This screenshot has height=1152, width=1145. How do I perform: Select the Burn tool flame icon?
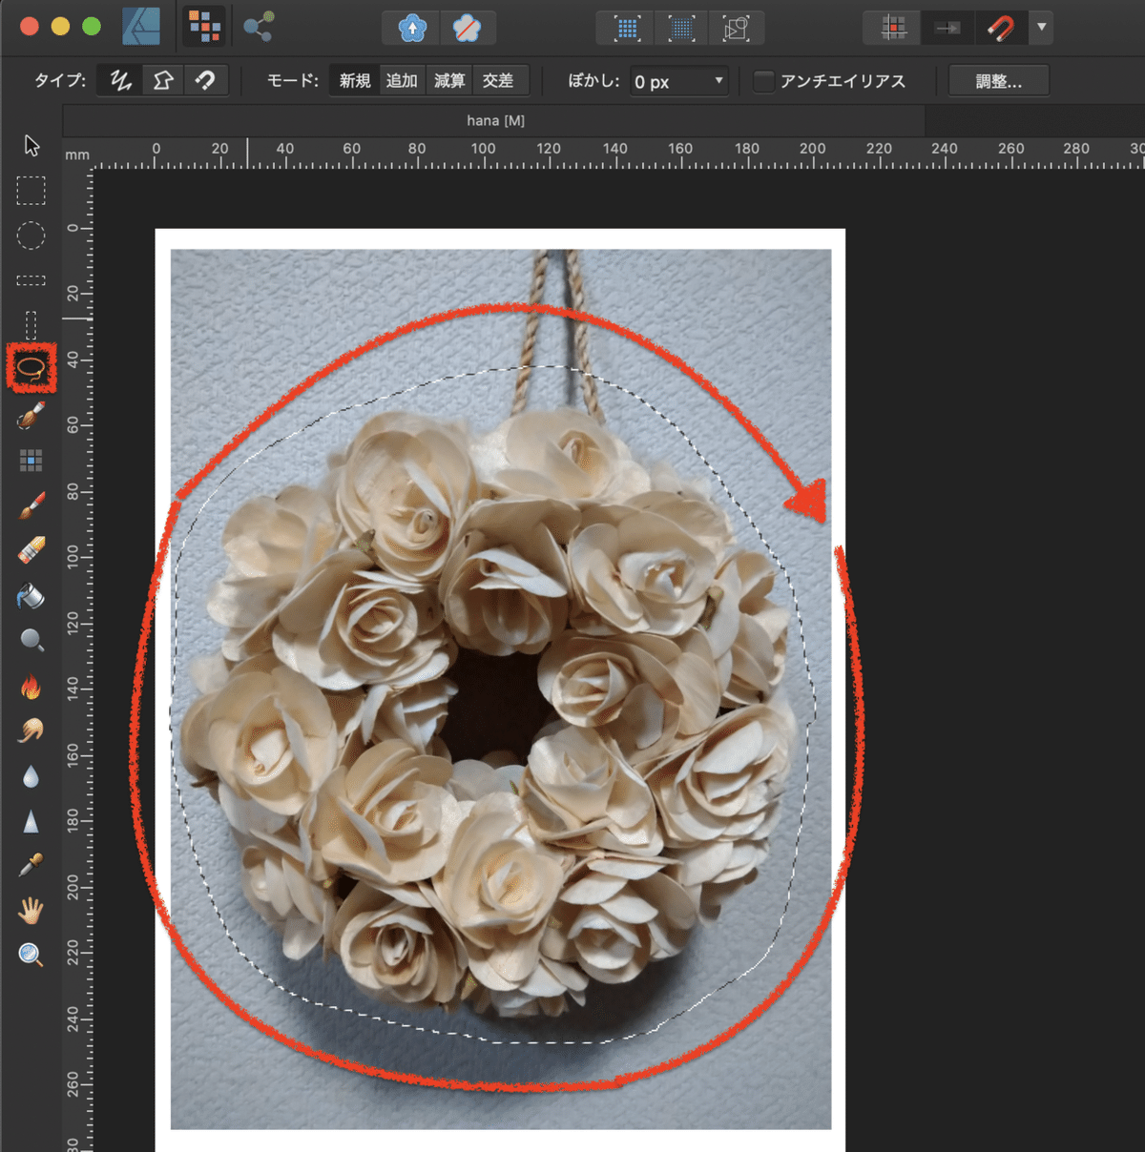pyautogui.click(x=31, y=686)
